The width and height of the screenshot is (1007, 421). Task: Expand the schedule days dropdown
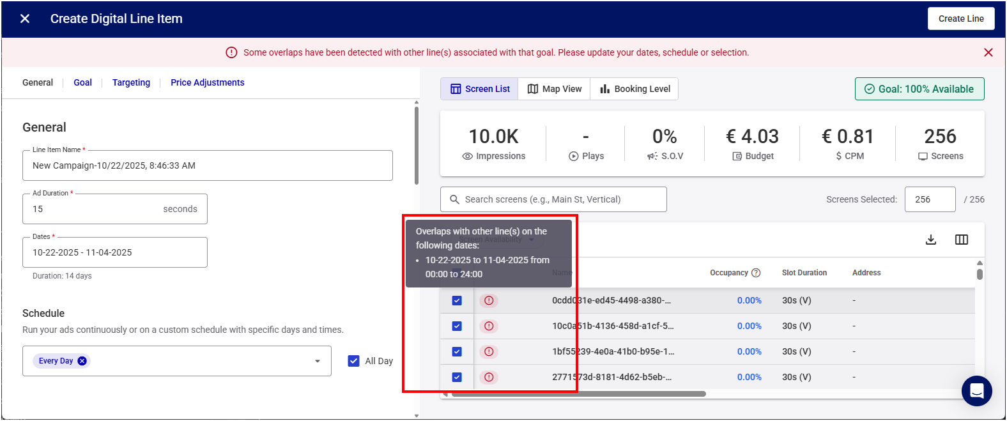(x=318, y=361)
